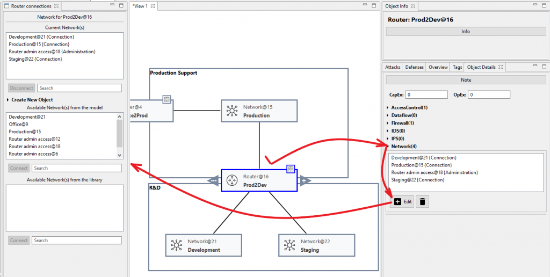
Task: Minimize the Router connections panel
Action: click(x=112, y=5)
